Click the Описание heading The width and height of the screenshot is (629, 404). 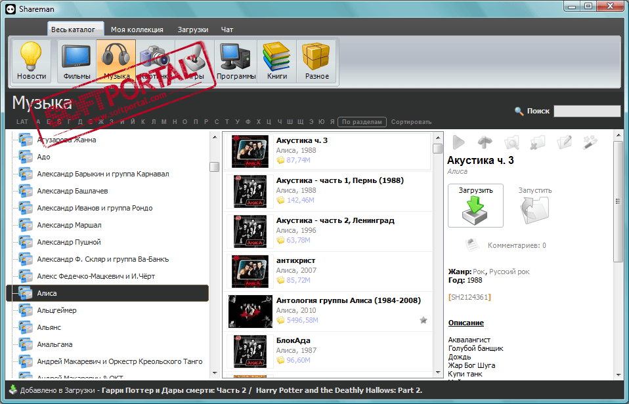click(466, 323)
